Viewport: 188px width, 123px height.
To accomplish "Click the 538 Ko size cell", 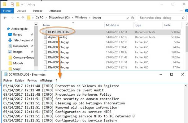I will pos(176,32).
